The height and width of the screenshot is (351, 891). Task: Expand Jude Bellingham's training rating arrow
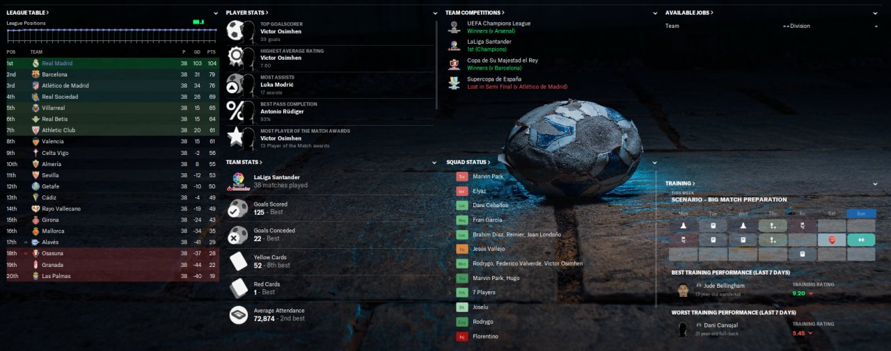click(811, 293)
